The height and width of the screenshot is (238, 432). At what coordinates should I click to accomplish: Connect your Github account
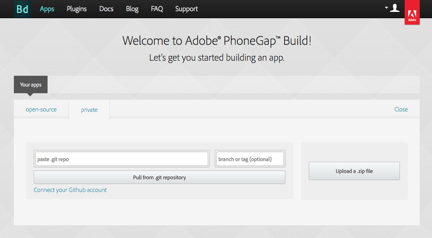coord(70,190)
